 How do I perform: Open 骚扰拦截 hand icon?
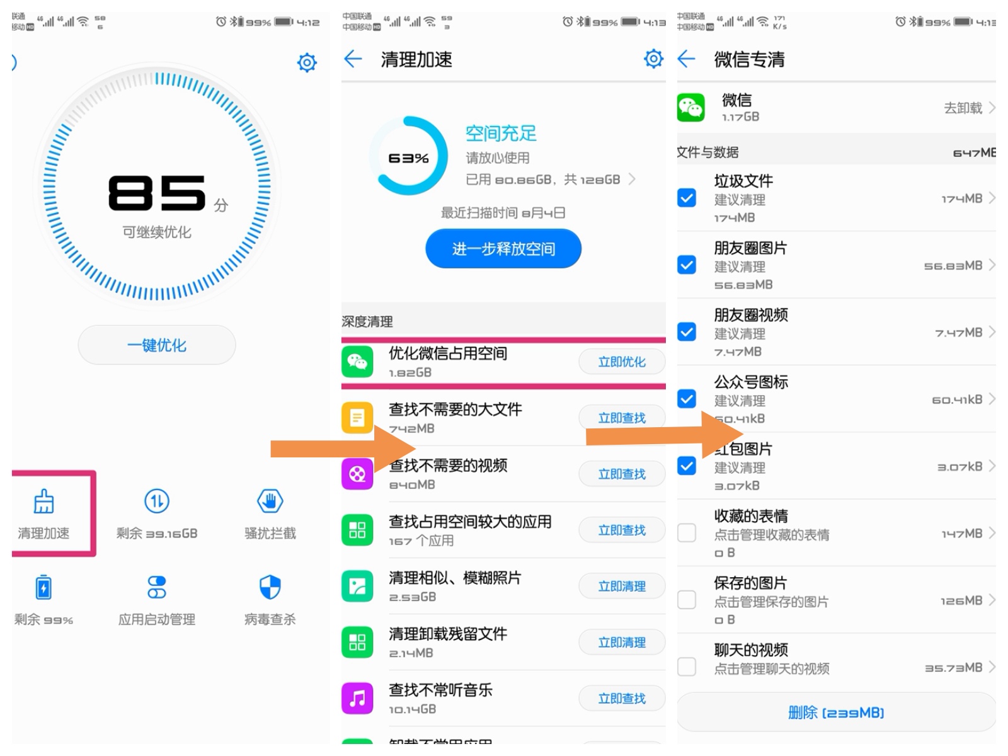point(270,501)
